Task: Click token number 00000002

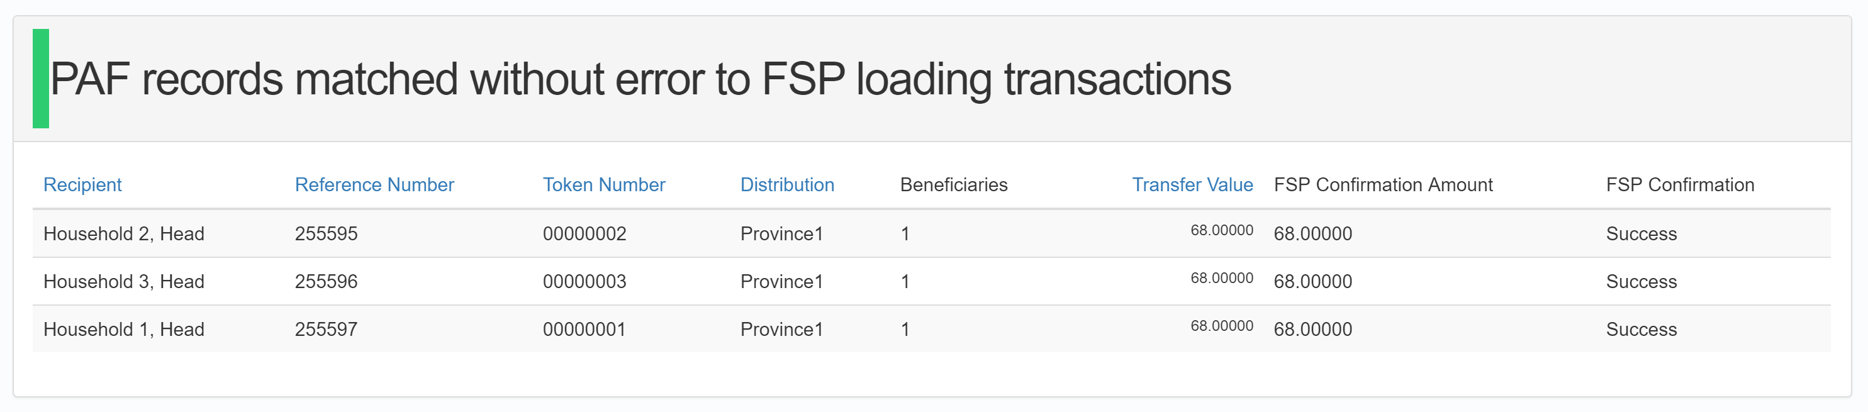Action: pos(584,233)
